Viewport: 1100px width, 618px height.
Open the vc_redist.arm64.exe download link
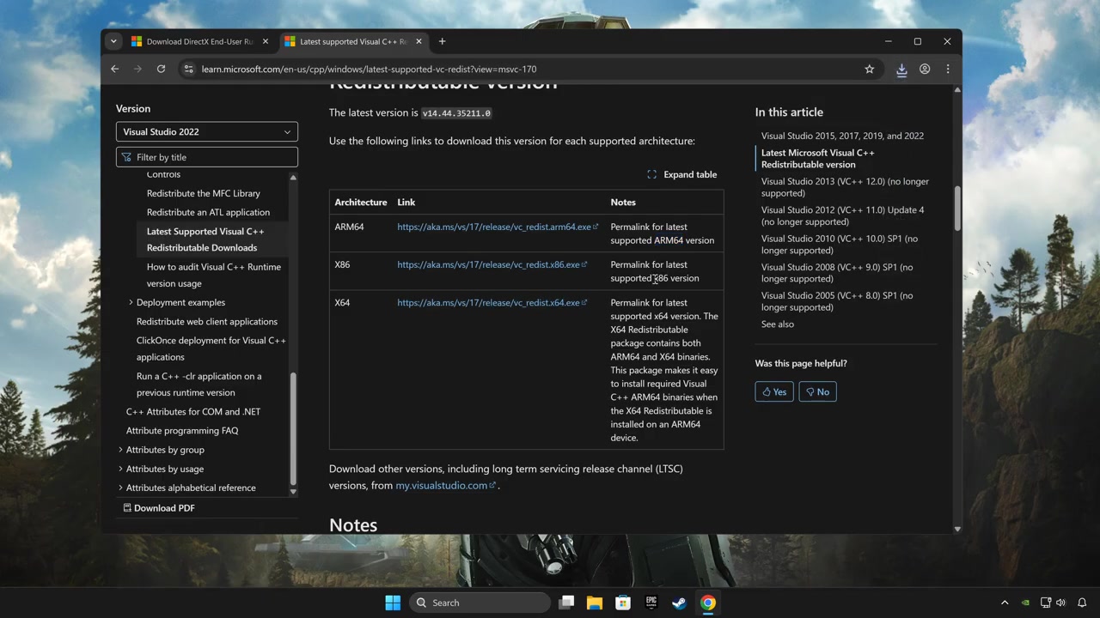(497, 227)
